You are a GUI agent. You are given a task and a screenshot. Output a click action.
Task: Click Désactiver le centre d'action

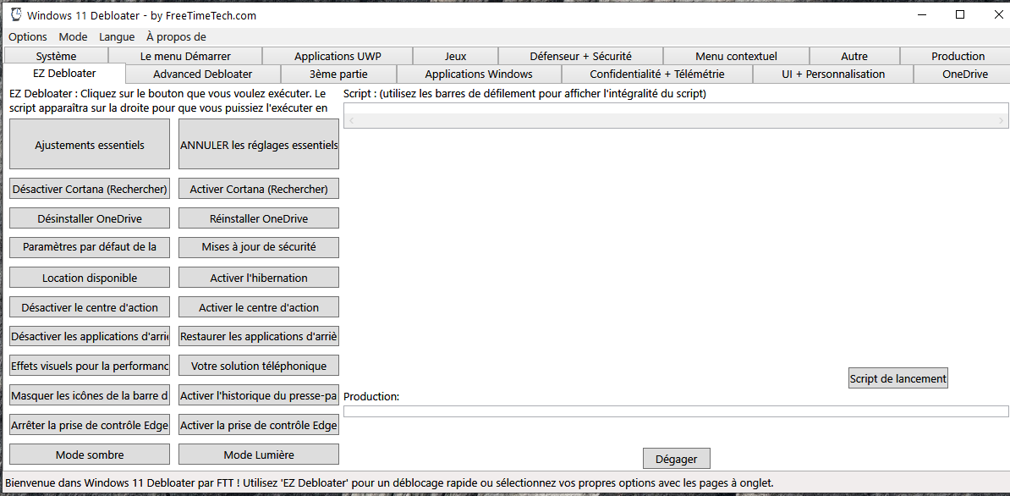(x=90, y=306)
